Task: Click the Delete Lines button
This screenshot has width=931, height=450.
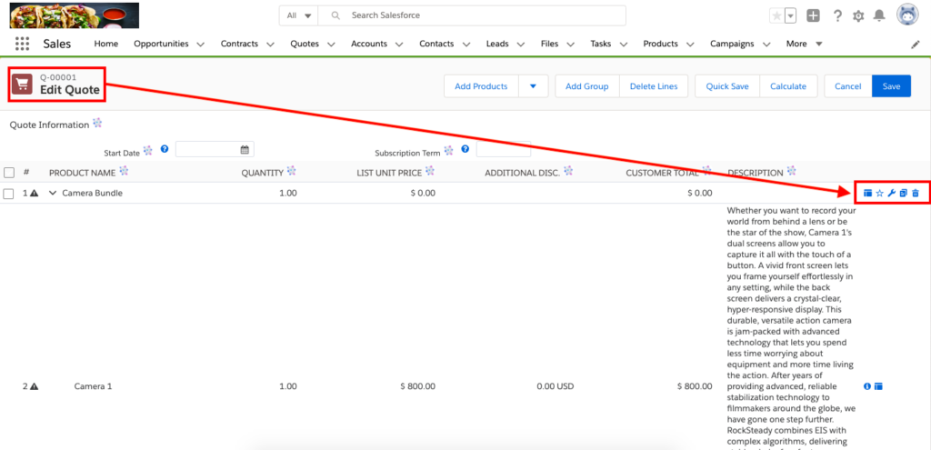Action: tap(654, 86)
